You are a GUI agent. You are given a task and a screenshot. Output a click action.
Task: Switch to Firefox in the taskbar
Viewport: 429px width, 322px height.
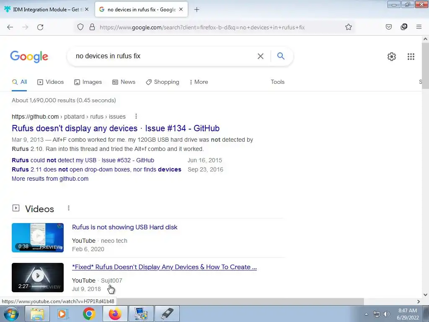[x=115, y=314]
